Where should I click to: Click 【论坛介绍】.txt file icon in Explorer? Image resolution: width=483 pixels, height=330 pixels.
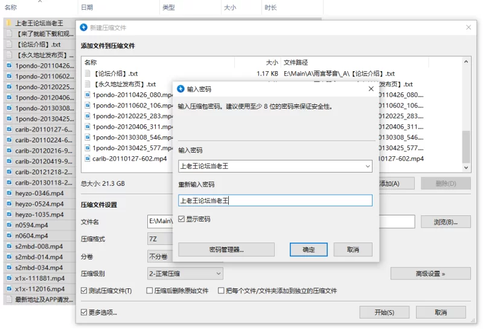pos(9,44)
